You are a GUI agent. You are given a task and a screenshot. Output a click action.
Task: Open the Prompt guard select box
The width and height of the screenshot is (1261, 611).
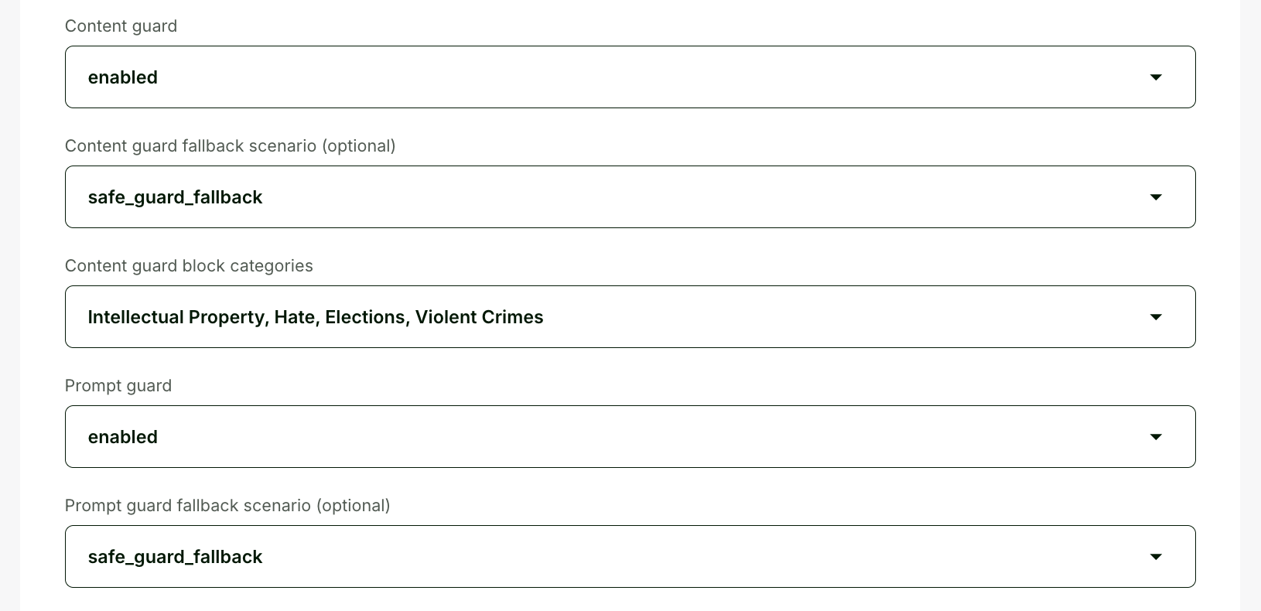(x=619, y=437)
